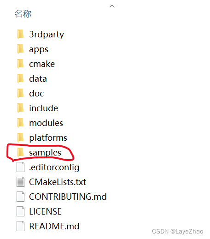210x239 pixels.
Task: Select the cmake folder name
Action: (42, 64)
